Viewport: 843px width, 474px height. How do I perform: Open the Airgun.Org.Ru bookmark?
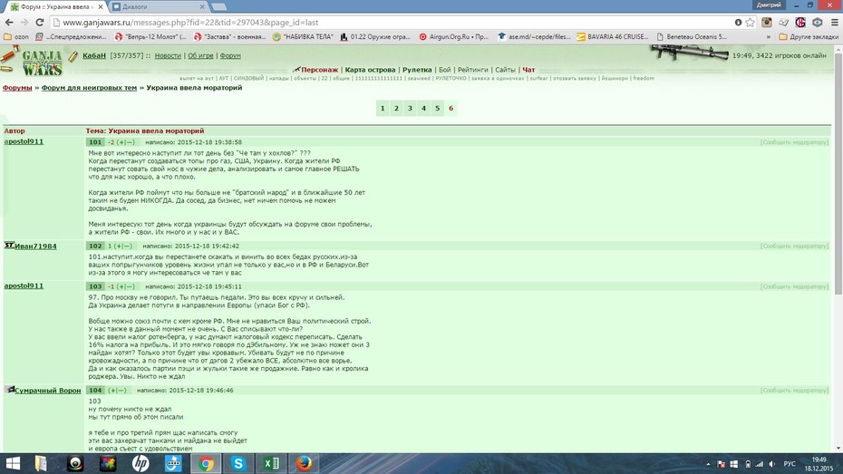[454, 36]
